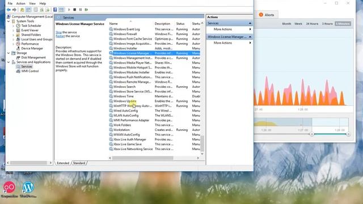Click the Restart Service toolbar icon
Screen dimensions: 363x204
[86, 10]
